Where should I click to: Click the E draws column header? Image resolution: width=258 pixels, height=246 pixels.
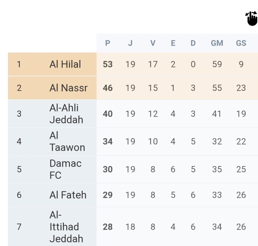click(x=173, y=43)
